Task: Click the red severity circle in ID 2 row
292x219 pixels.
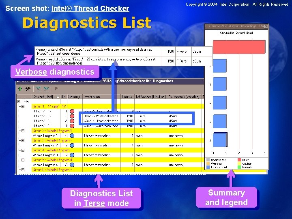Action: tap(72, 121)
